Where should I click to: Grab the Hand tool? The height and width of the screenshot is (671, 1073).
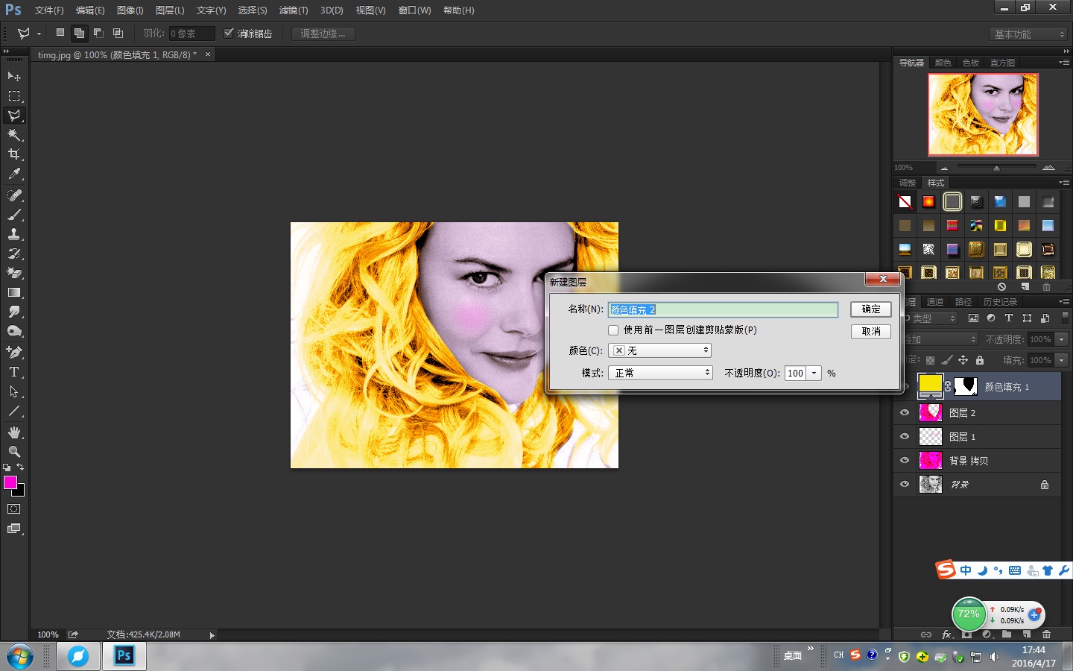pyautogui.click(x=14, y=432)
